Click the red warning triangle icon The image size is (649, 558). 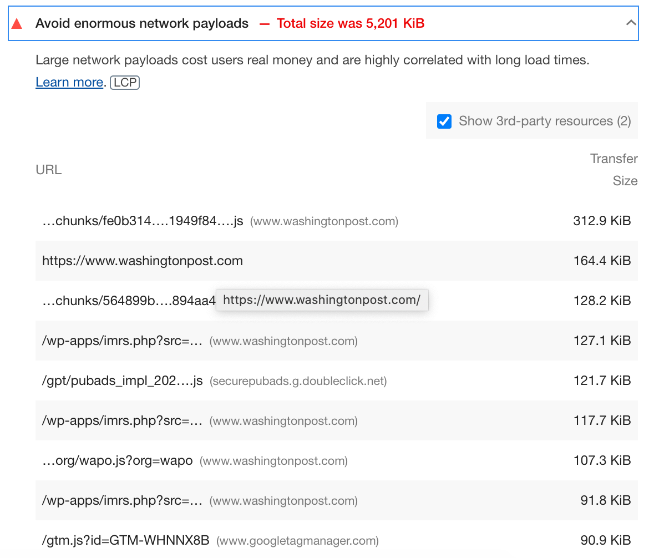17,24
